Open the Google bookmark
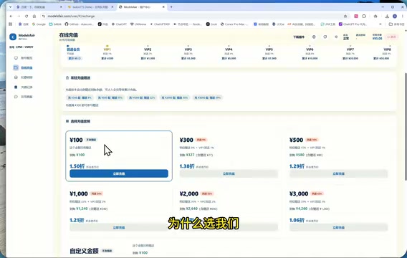This screenshot has width=407, height=258. [x=39, y=24]
